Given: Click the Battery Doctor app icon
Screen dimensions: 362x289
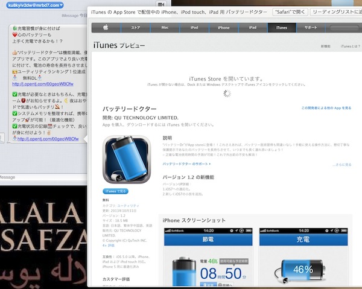Looking at the screenshot, I should click(x=127, y=159).
